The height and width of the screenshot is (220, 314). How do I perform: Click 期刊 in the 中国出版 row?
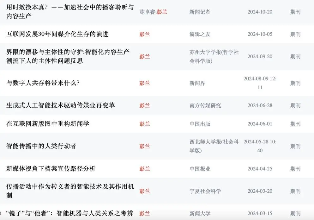[x=295, y=124]
